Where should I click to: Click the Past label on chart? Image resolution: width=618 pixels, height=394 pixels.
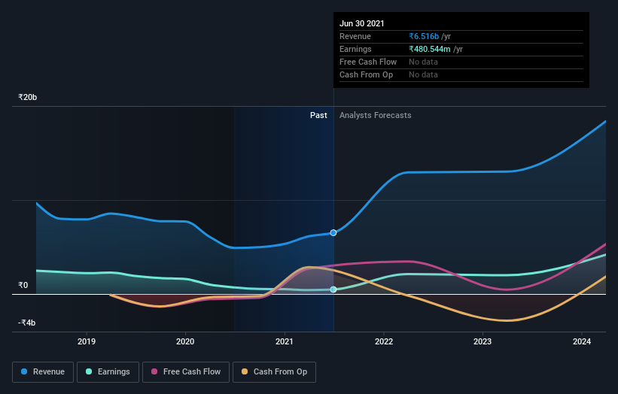318,115
